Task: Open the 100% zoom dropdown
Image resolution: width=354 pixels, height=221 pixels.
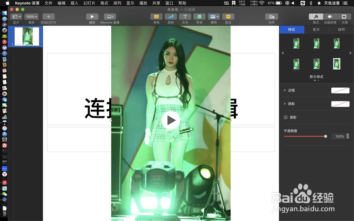Action: (x=32, y=17)
